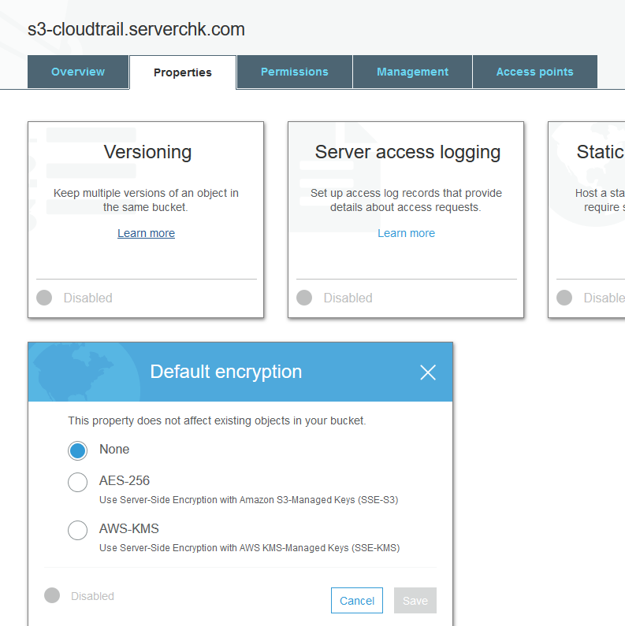The width and height of the screenshot is (625, 626).
Task: Open the Management tab
Action: coord(412,72)
